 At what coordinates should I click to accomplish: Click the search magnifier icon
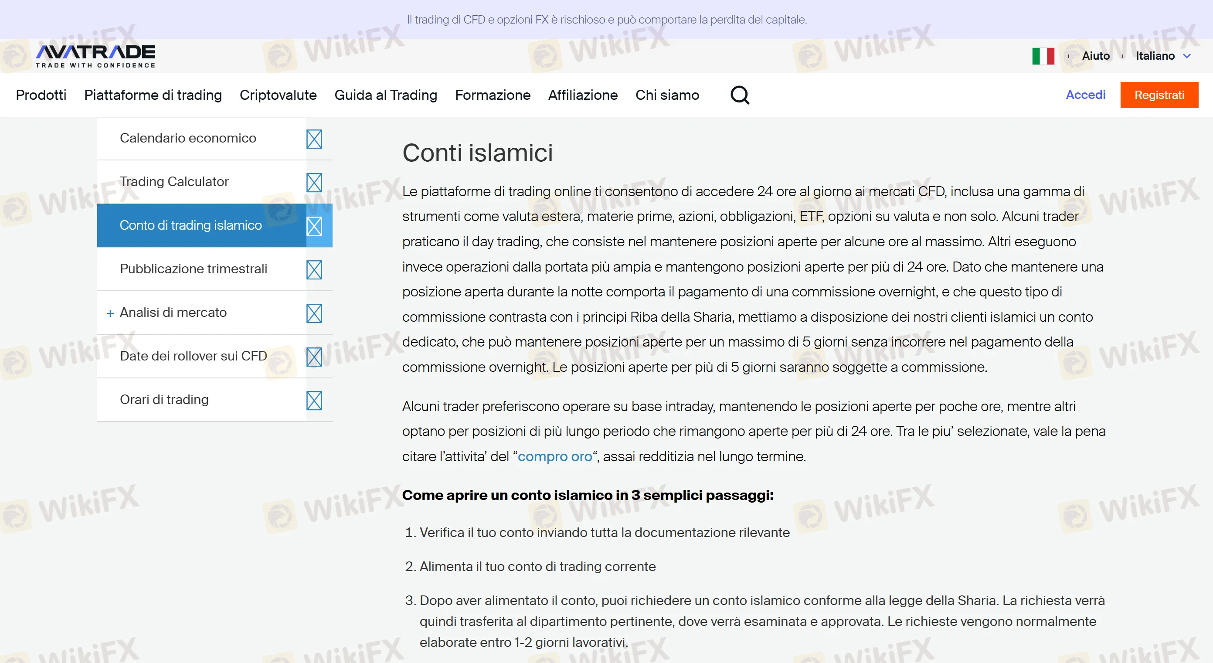point(739,95)
